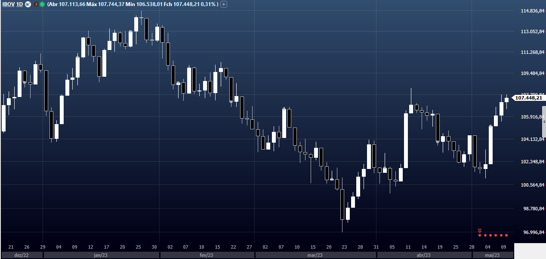Screen dimensions: 546x259
Task: Click the plus button after OHLC values
Action: 224,4
